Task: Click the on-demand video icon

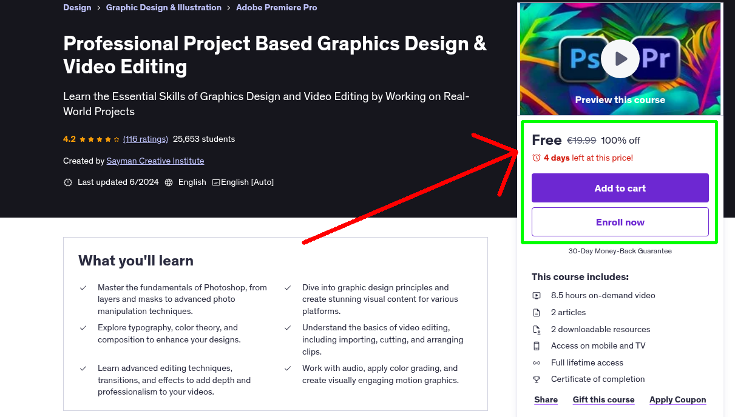Action: tap(537, 296)
